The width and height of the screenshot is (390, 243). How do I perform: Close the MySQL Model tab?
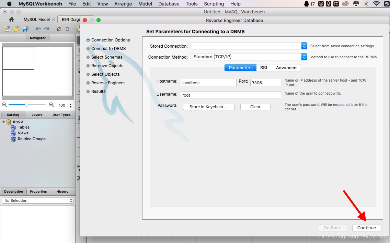[53, 19]
